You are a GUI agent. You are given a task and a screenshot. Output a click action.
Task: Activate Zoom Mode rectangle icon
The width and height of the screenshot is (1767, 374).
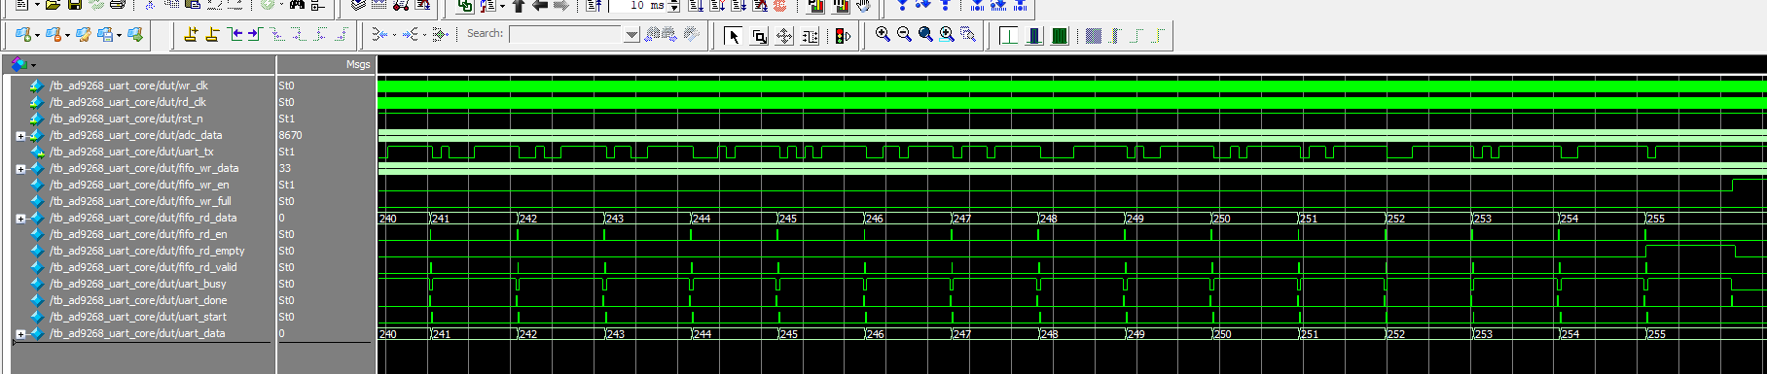[759, 36]
